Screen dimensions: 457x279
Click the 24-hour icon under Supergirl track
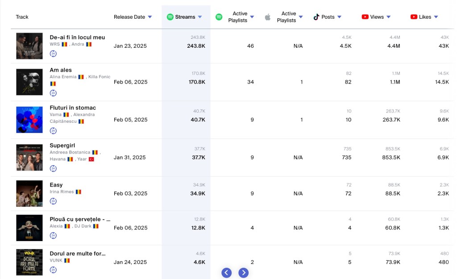tap(53, 168)
